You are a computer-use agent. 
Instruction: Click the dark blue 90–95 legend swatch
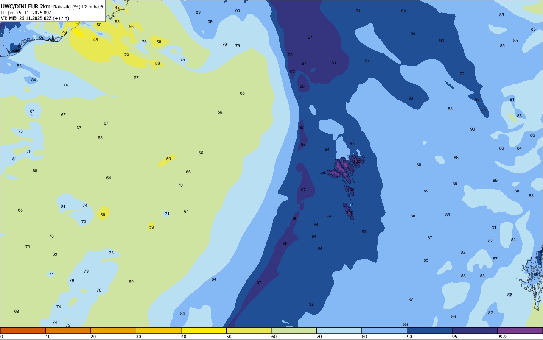point(429,330)
